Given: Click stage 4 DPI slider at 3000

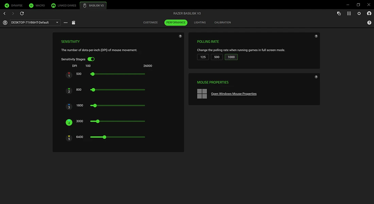Looking at the screenshot, I should [98, 121].
